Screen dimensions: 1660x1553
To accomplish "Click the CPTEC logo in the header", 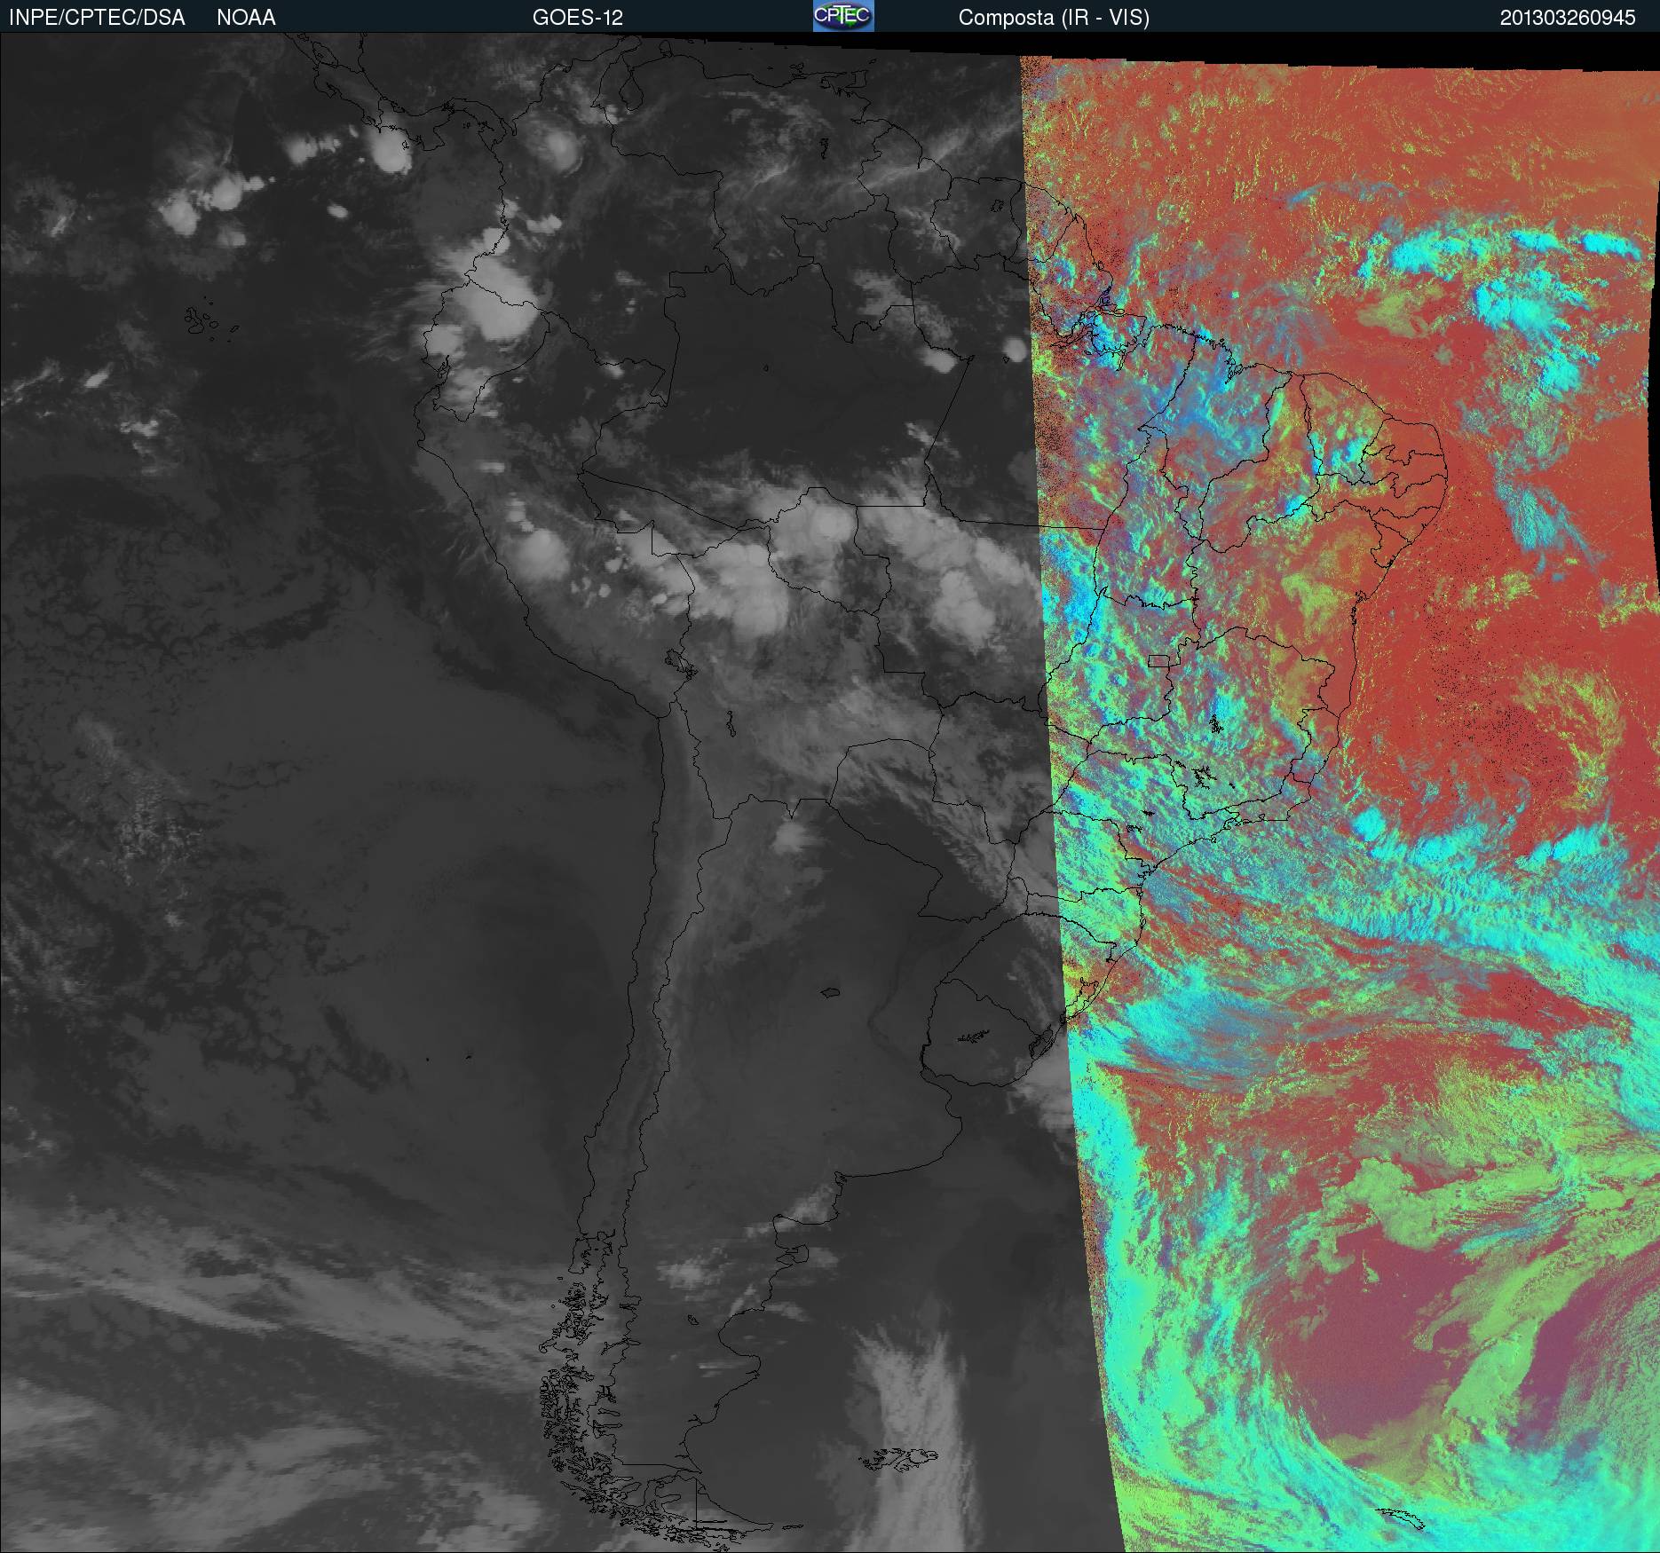I will pyautogui.click(x=843, y=16).
